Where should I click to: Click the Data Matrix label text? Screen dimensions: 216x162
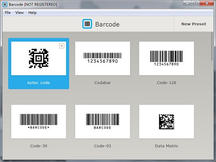click(166, 146)
